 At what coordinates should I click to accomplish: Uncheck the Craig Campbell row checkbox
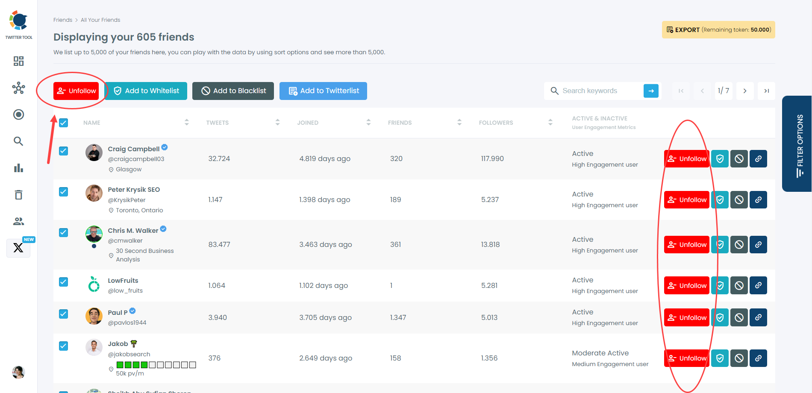pos(64,151)
